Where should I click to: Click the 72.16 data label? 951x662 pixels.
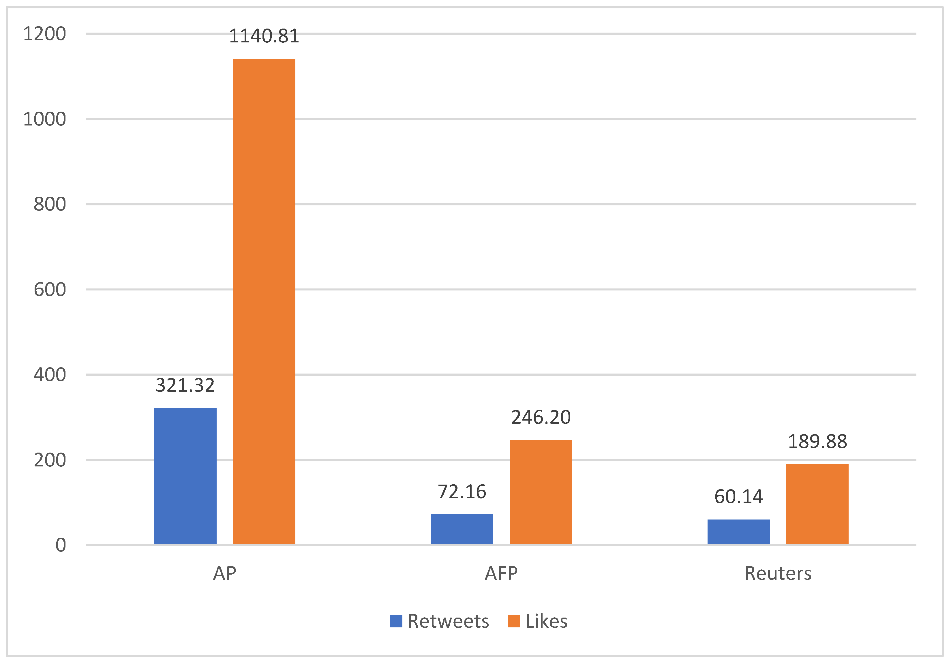click(462, 492)
